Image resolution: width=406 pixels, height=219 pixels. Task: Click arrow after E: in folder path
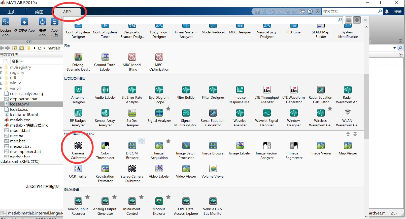(x=44, y=48)
